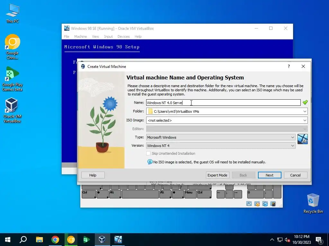Screen dimensions: 329x246
Task: Open the View menu in the VM window
Action: tap(95, 37)
